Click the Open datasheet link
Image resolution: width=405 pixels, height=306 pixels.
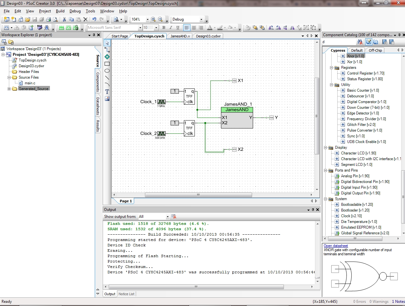(x=336, y=246)
